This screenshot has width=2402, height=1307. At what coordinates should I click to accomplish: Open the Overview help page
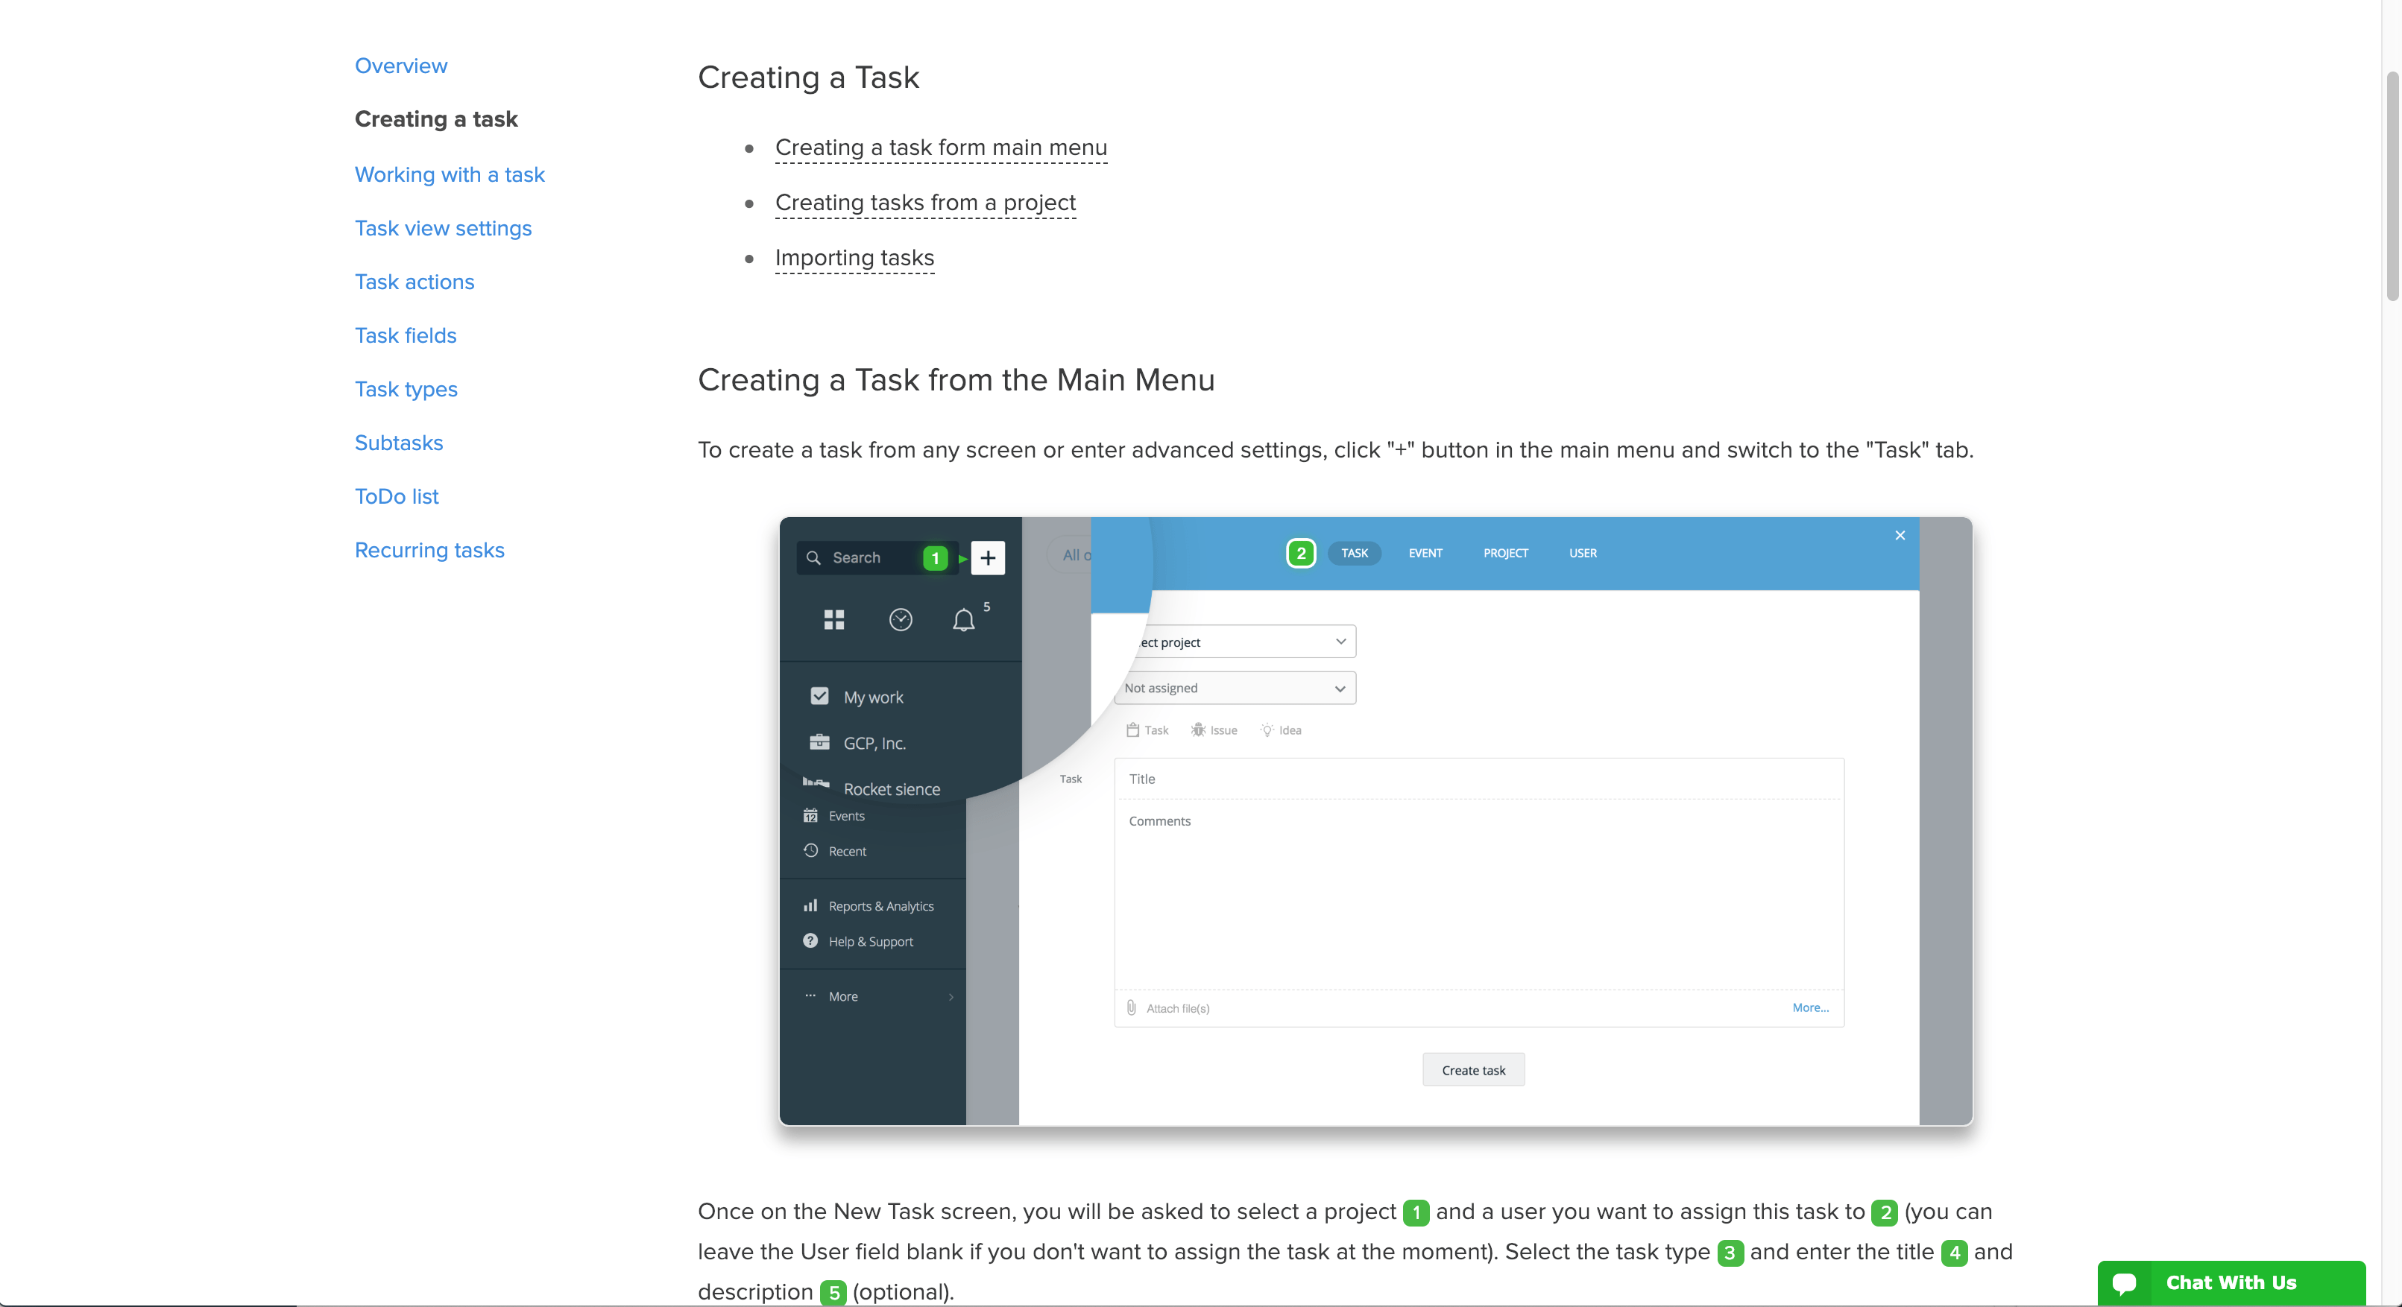click(401, 66)
